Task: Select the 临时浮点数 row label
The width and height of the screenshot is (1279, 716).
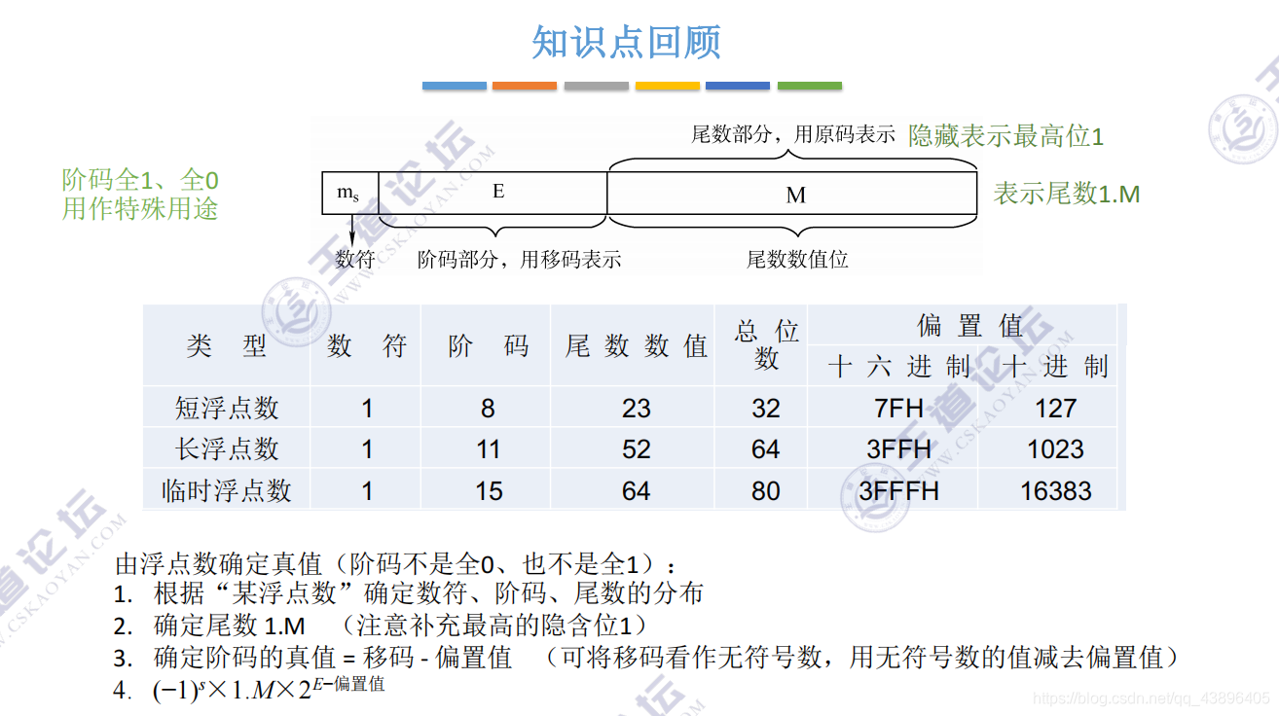Action: [227, 490]
